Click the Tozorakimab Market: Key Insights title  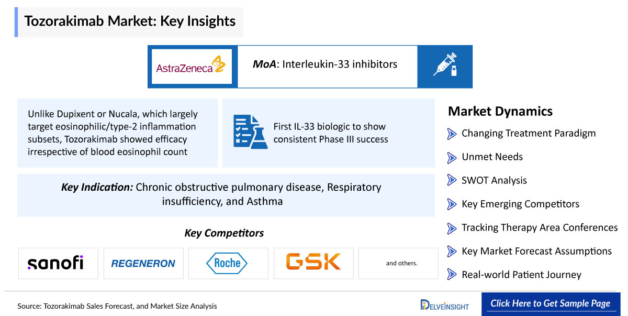130,21
